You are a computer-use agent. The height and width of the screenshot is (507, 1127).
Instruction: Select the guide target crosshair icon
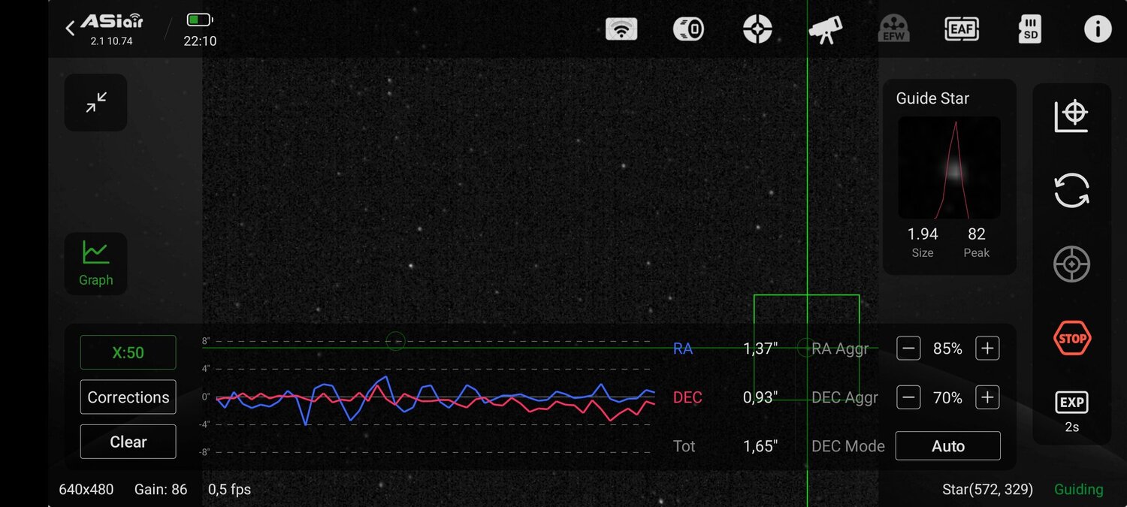tap(1071, 264)
